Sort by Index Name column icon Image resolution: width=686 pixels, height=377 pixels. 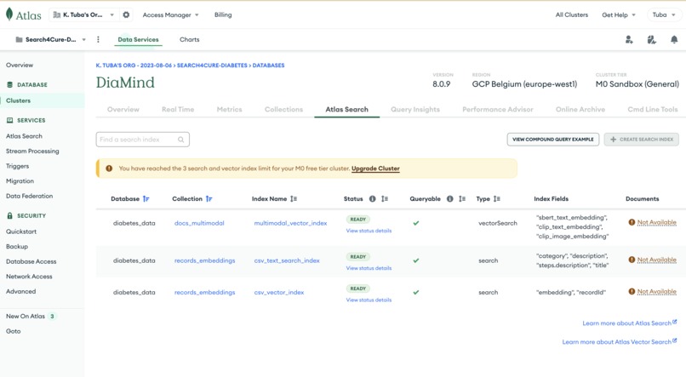(294, 198)
